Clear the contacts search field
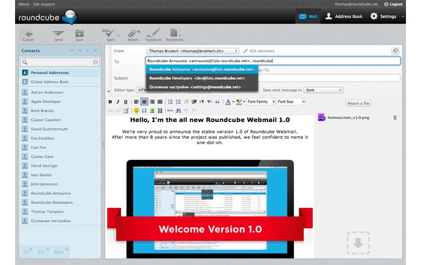421x265 pixels. coord(95,62)
